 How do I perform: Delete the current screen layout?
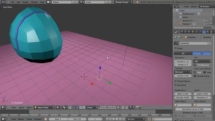[x=77, y=2]
